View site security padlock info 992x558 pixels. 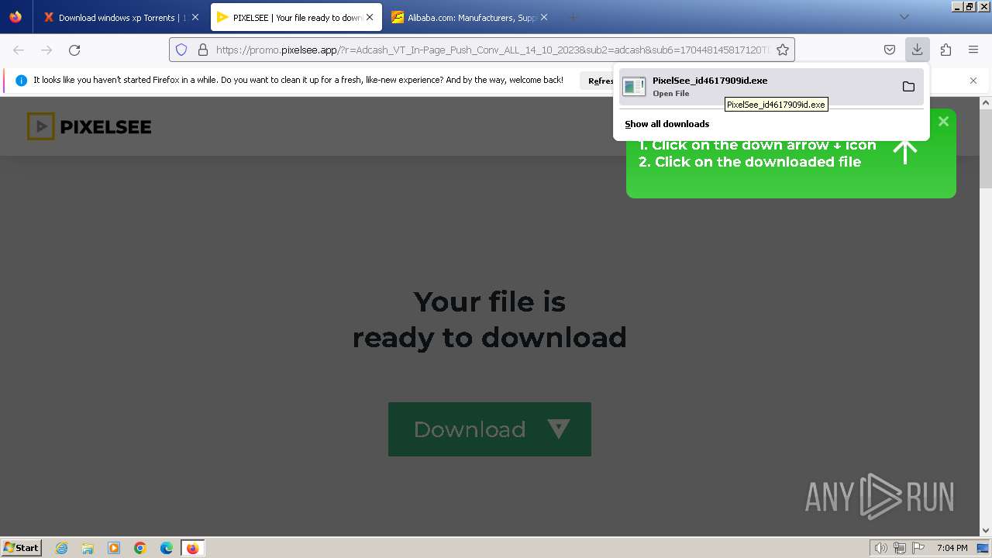point(203,50)
